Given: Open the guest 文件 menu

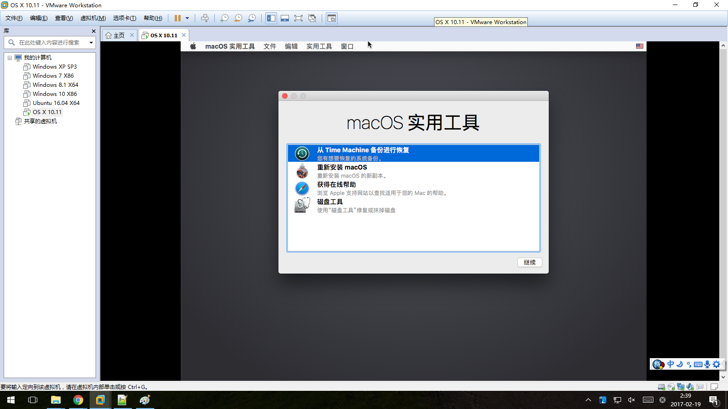Looking at the screenshot, I should pos(270,46).
